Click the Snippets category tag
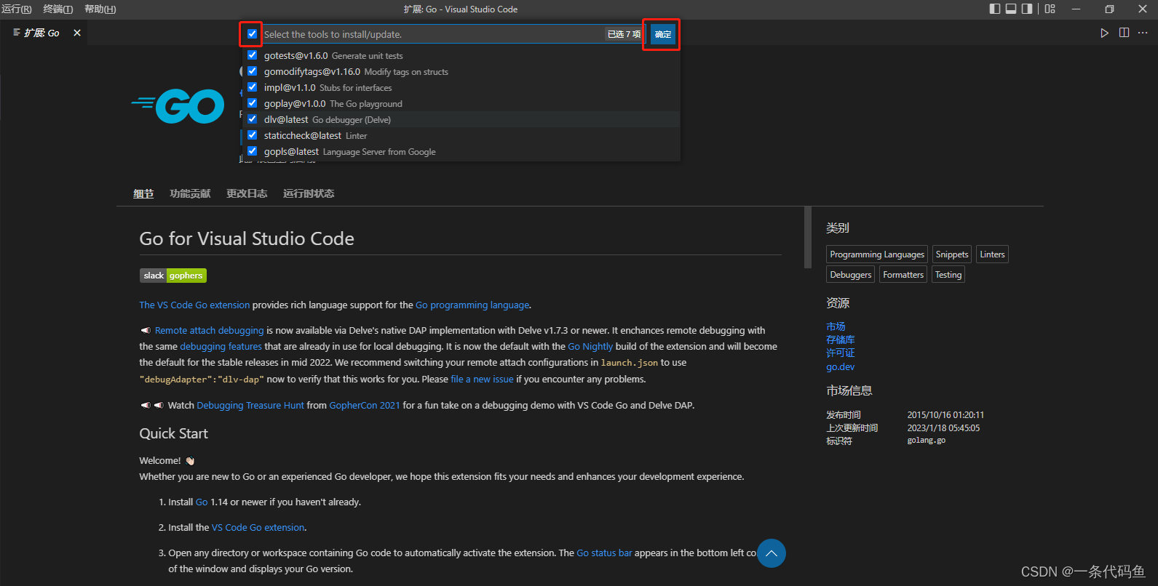 [952, 254]
